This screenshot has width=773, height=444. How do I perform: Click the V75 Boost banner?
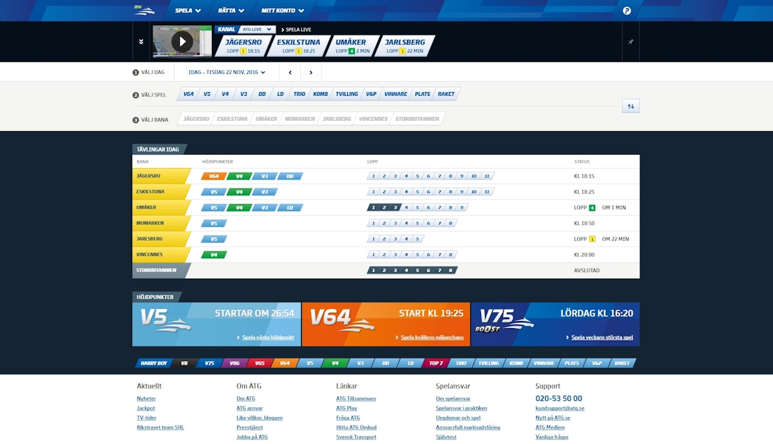pos(555,324)
